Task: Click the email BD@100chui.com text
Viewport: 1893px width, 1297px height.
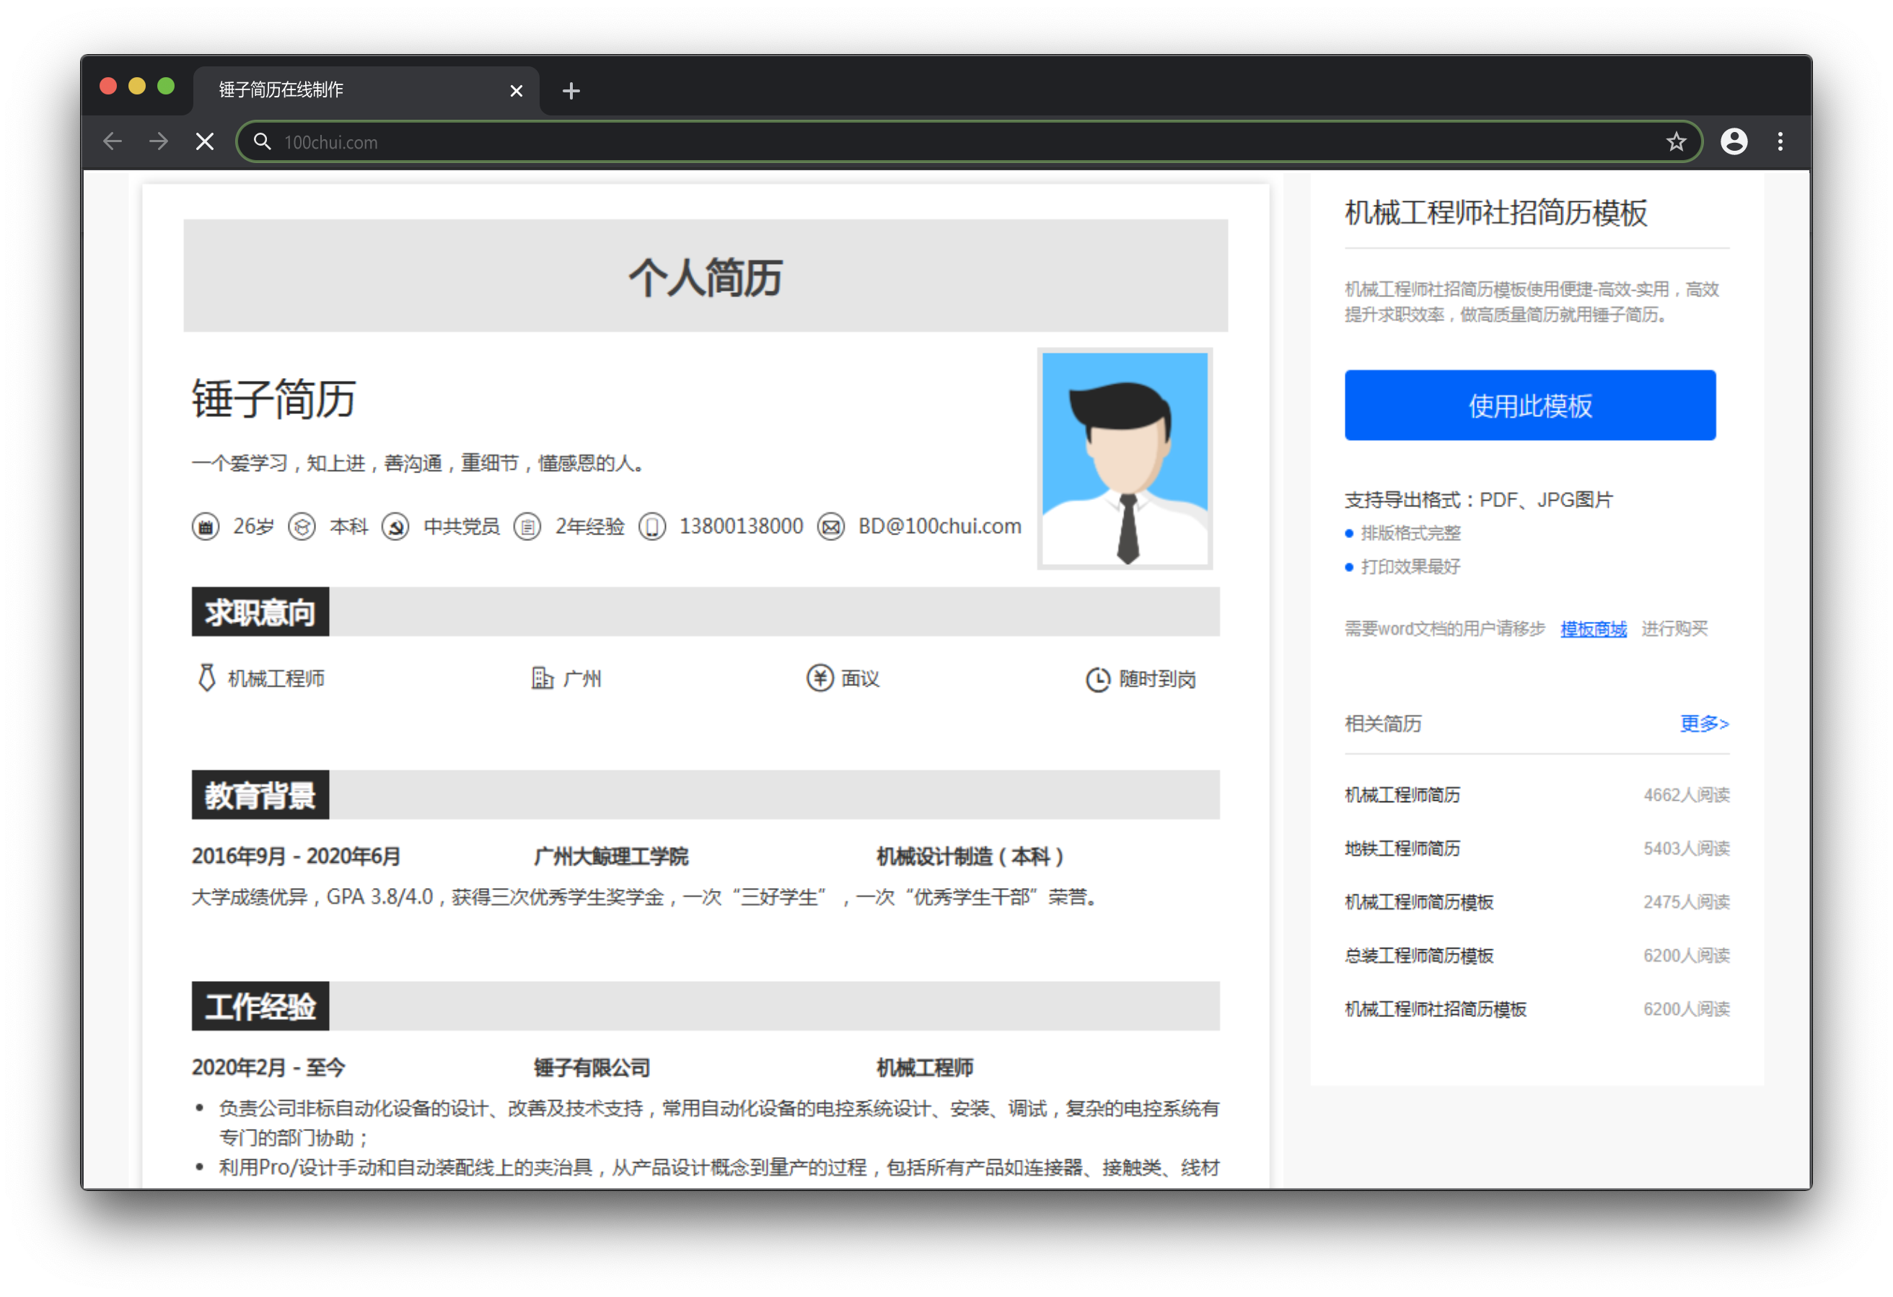Action: (x=939, y=527)
